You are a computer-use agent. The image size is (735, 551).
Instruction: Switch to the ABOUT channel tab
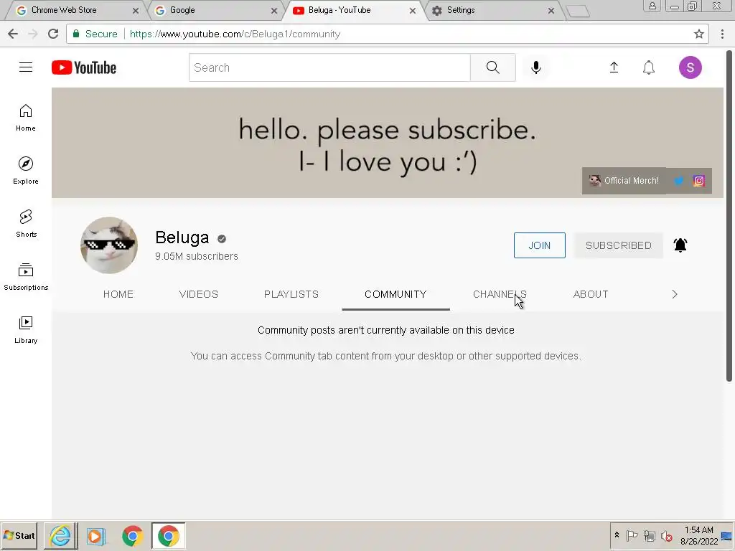(591, 294)
